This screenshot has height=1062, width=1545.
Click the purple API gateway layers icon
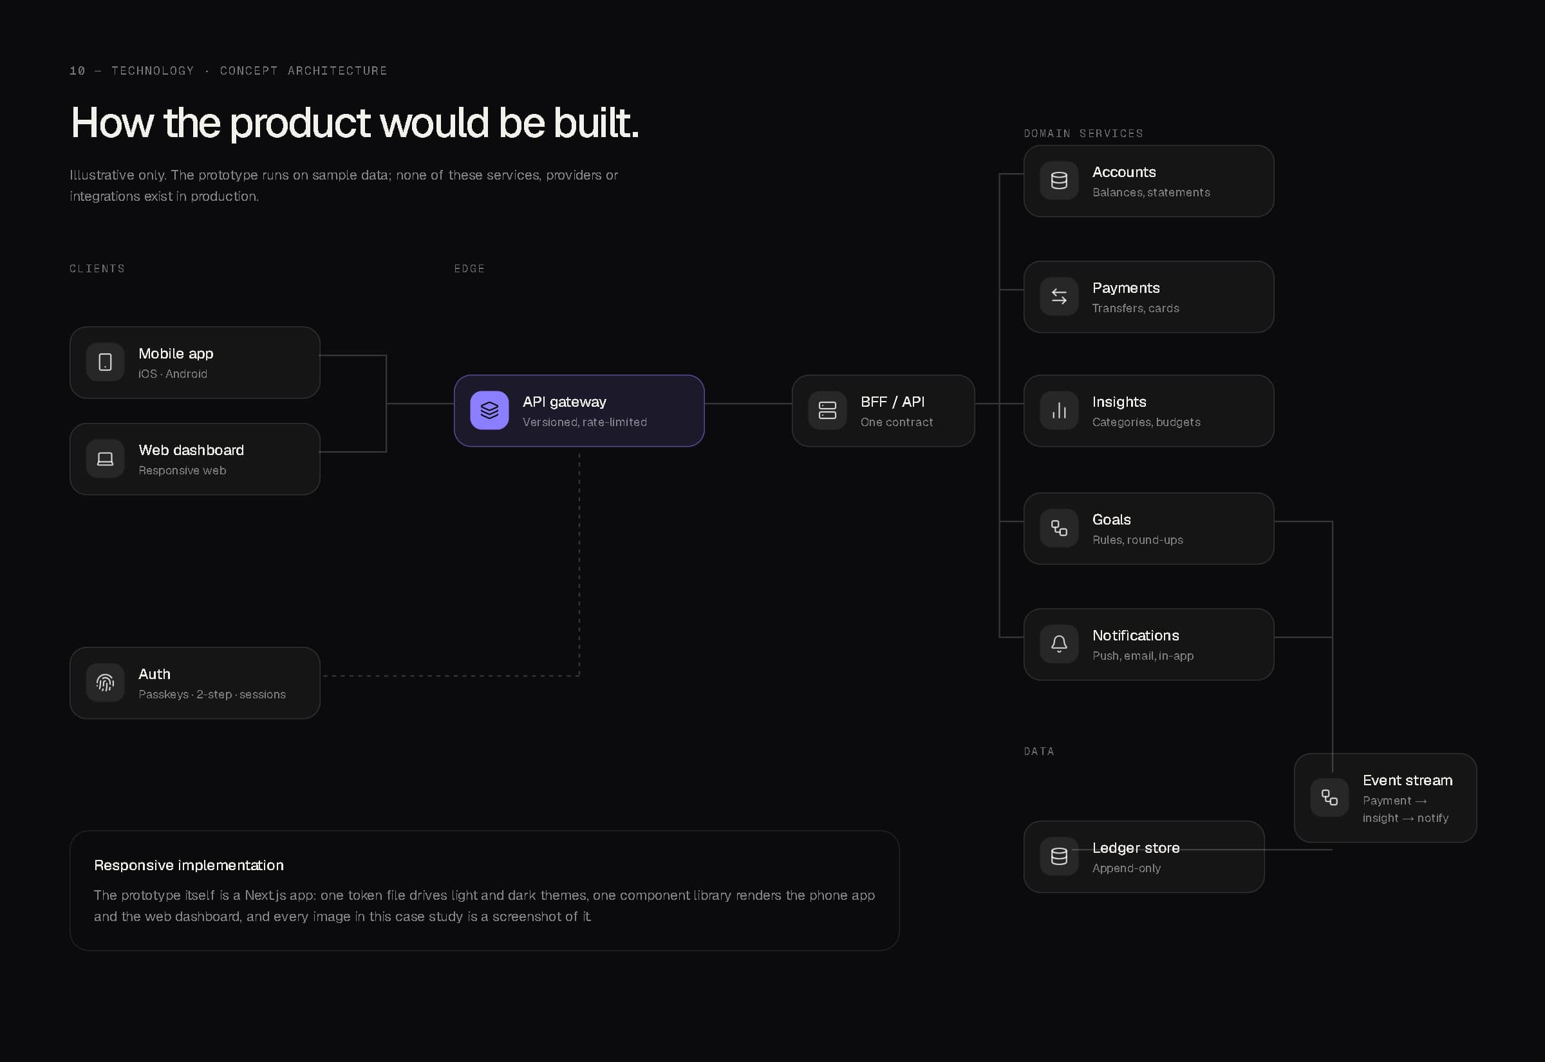pos(490,410)
